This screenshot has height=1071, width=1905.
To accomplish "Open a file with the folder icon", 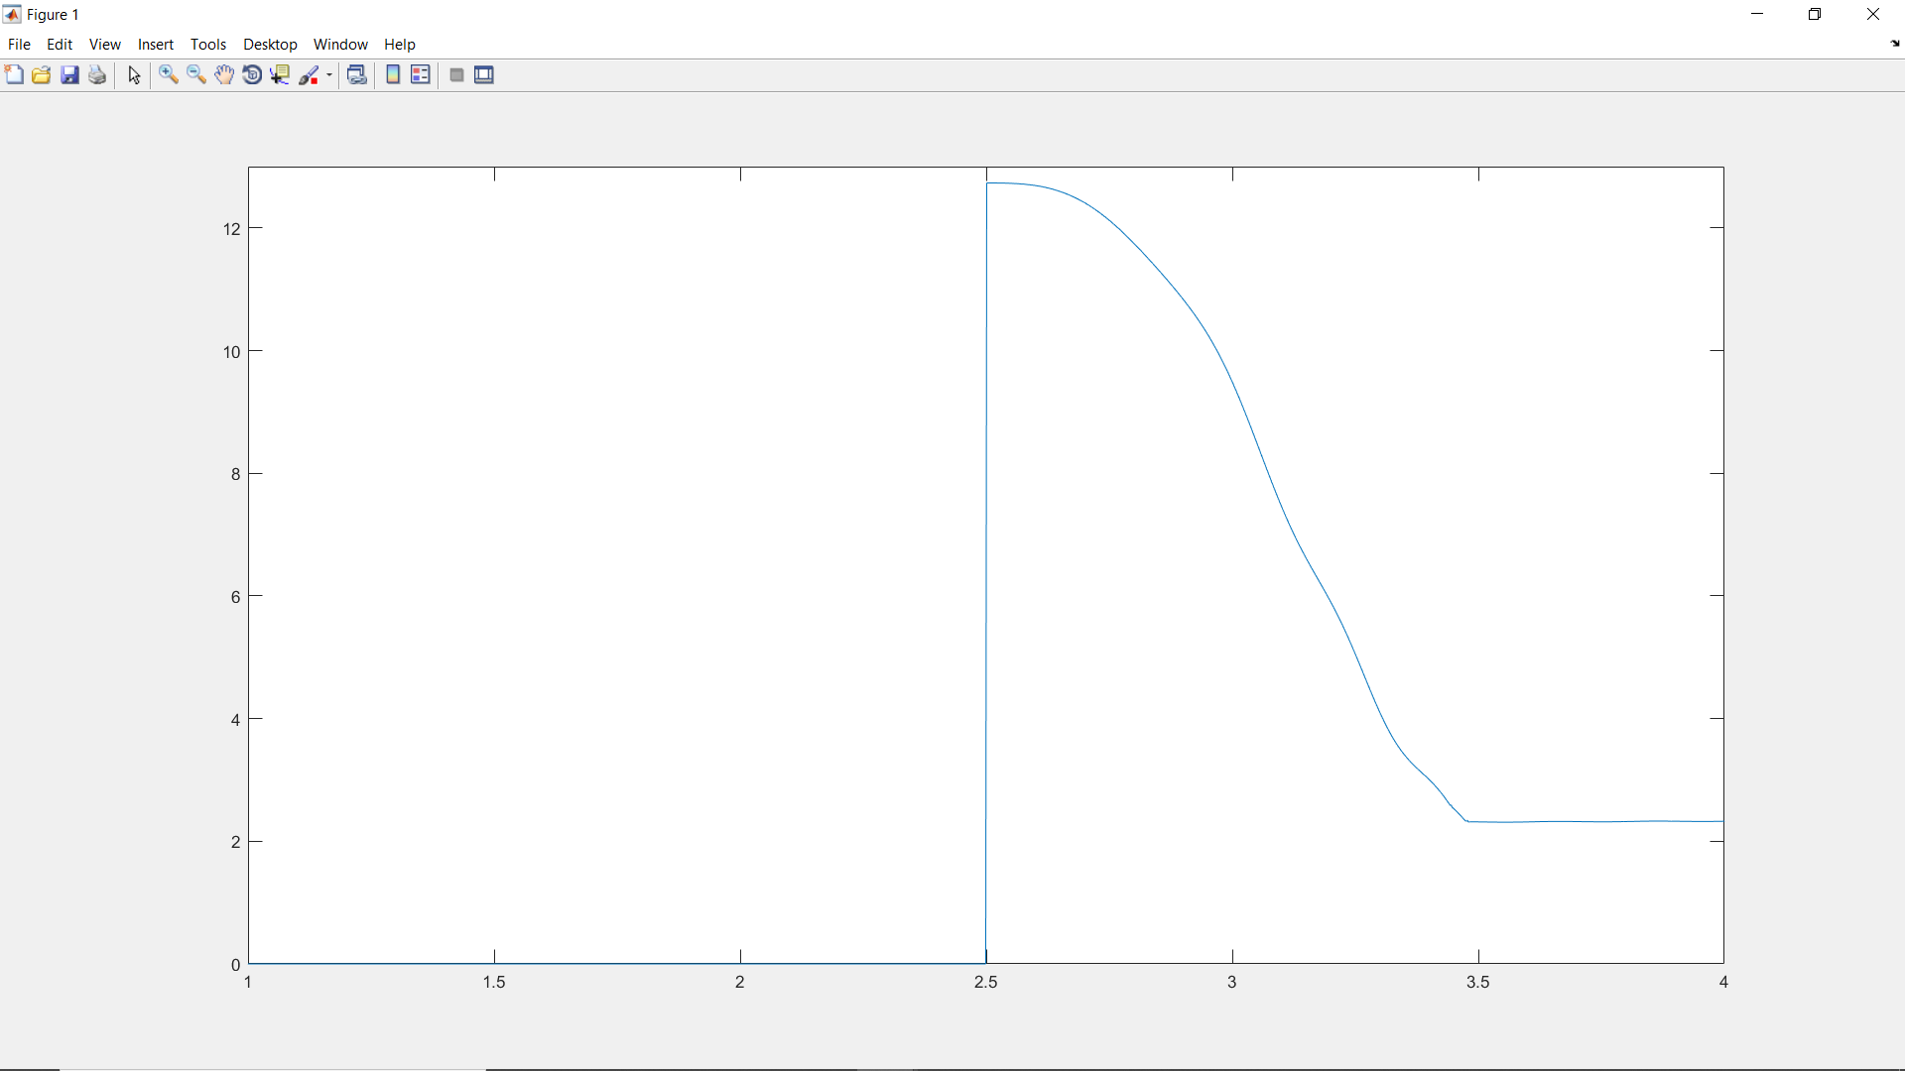I will [x=42, y=75].
